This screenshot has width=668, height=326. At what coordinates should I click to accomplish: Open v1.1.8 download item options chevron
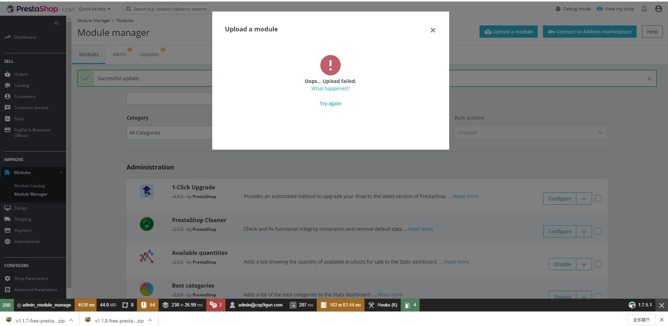(x=150, y=320)
